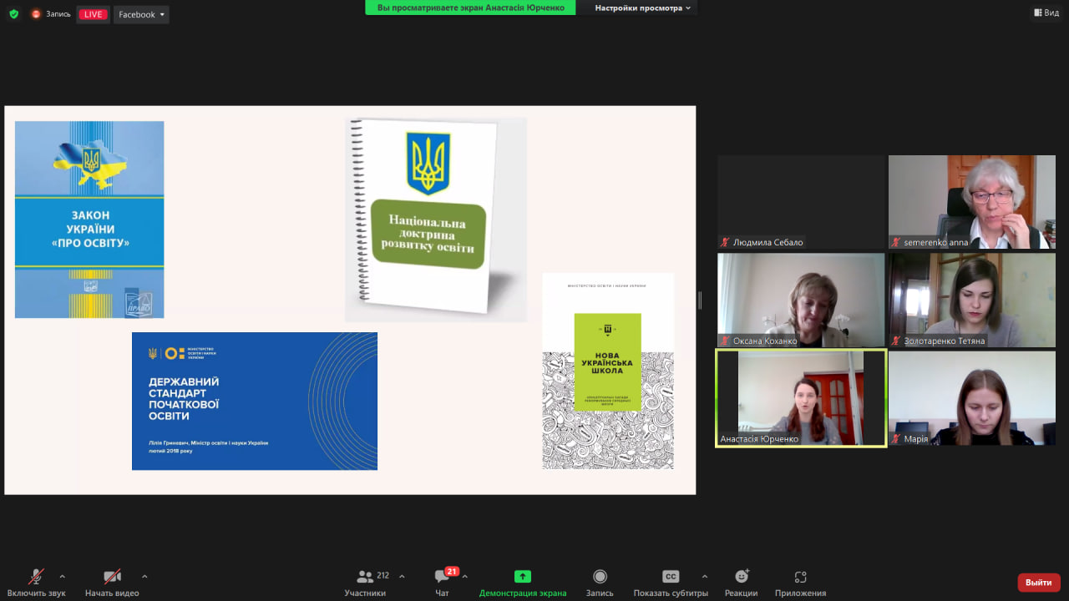1069x601 pixels.
Task: Select semerenko anna's video tile
Action: pos(971,202)
